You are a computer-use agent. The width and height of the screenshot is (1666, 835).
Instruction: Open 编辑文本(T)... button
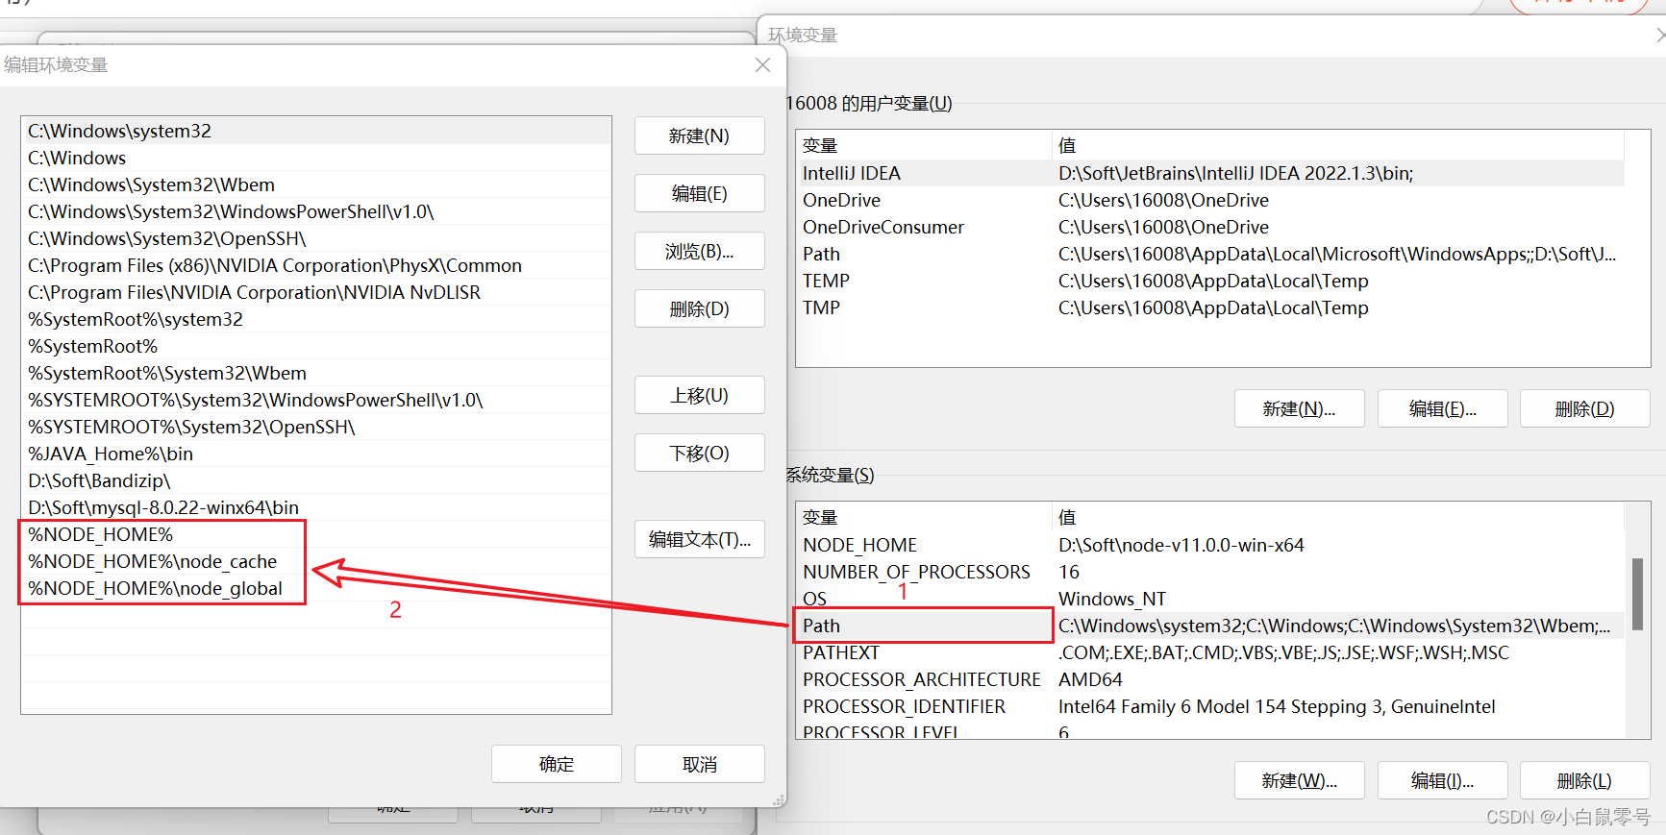[x=699, y=539]
